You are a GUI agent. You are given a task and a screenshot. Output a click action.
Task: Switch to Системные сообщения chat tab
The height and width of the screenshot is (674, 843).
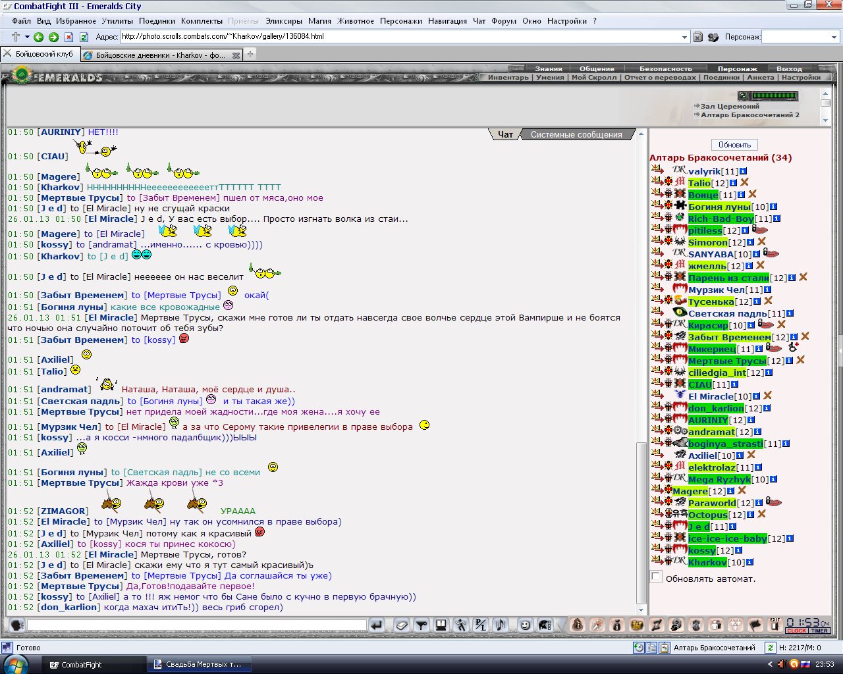(x=576, y=134)
